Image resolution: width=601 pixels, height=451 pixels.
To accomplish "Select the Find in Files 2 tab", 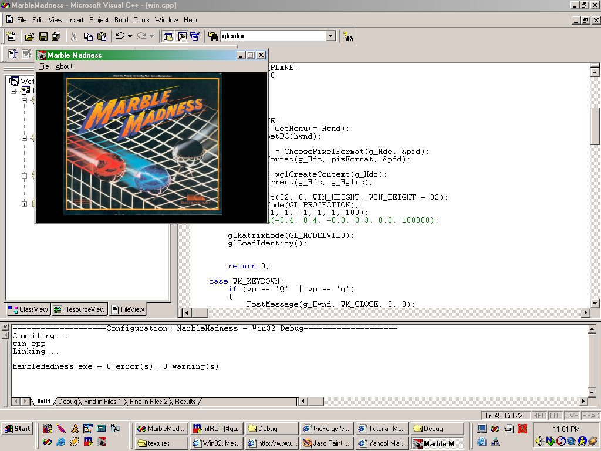I will [x=148, y=402].
